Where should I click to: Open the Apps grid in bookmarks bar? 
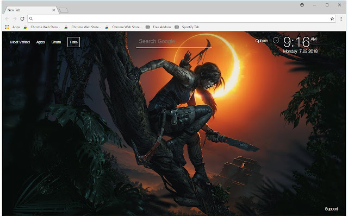[13, 27]
